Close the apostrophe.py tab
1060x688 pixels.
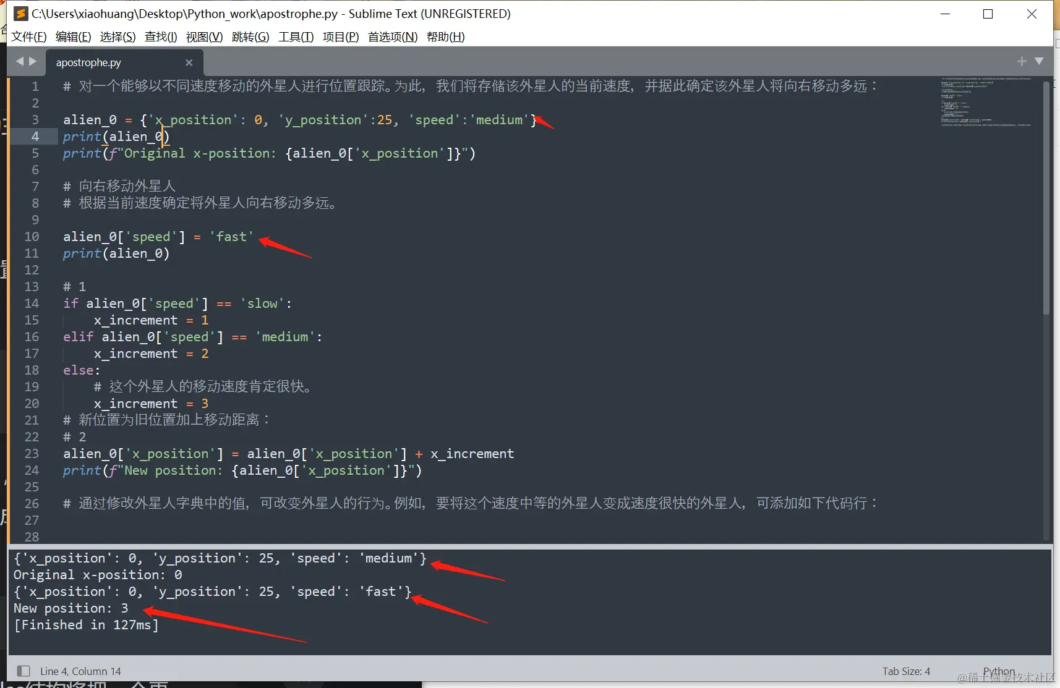coord(189,62)
